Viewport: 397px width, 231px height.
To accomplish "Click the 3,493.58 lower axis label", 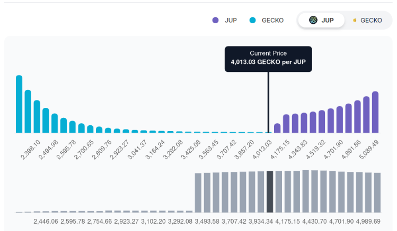I will 207,221.
